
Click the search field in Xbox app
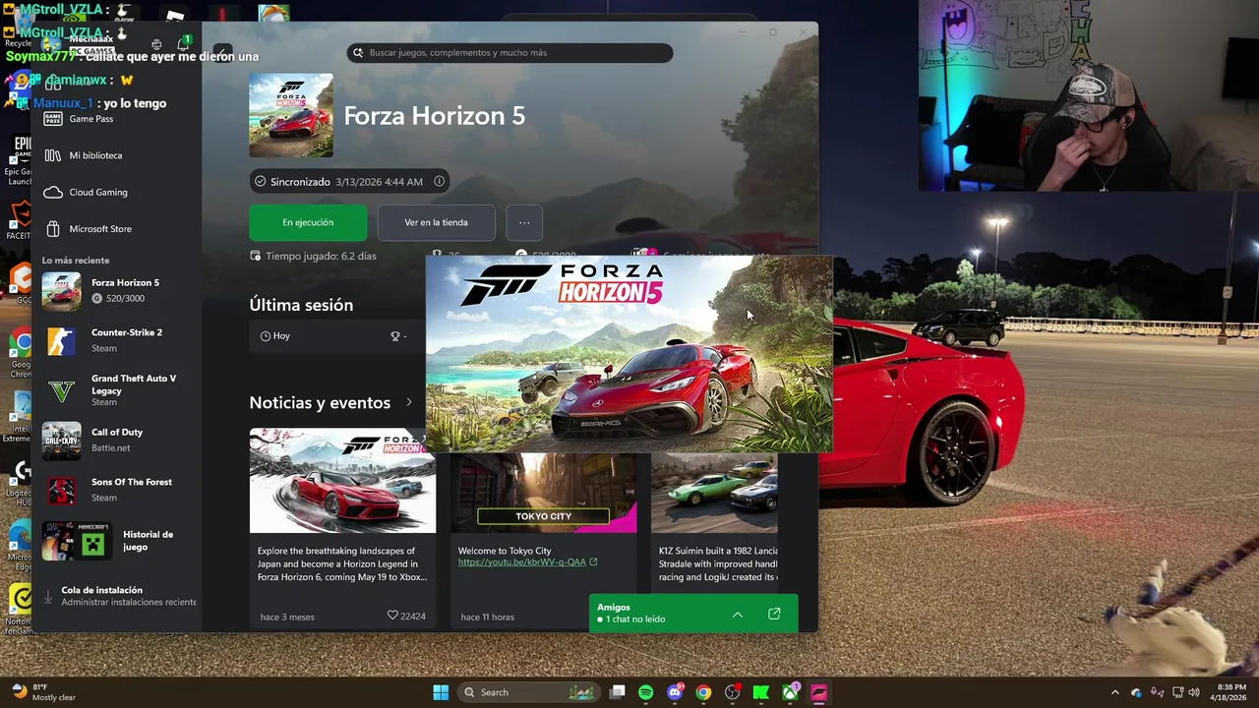coord(510,53)
